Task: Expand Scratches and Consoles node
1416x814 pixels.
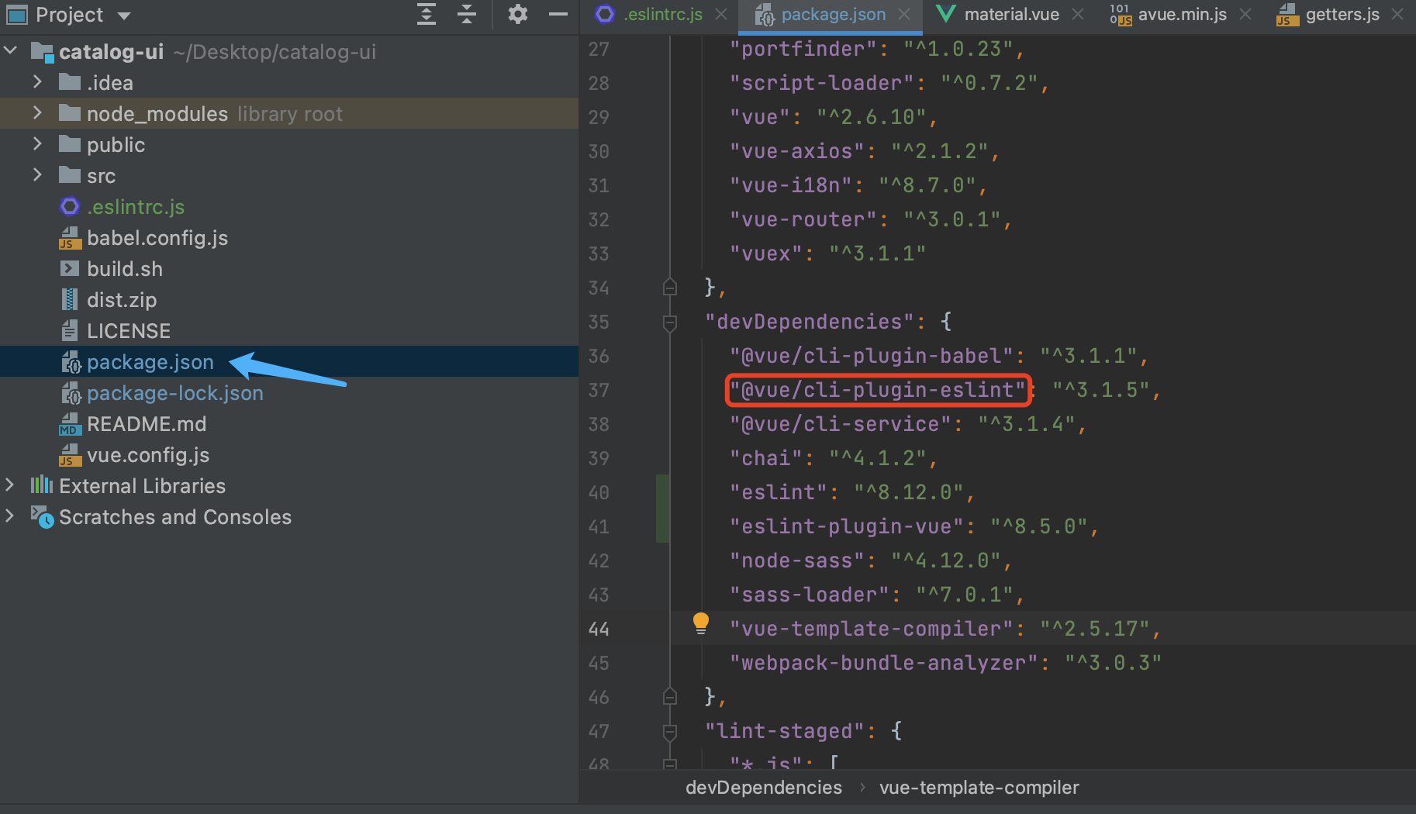Action: (9, 516)
